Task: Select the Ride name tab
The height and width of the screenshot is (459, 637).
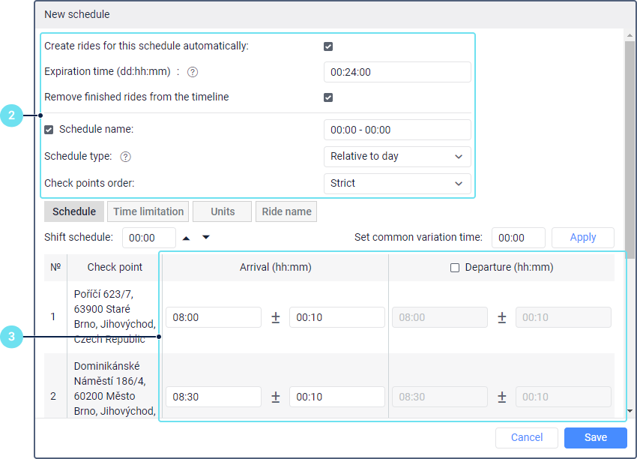Action: click(x=286, y=211)
